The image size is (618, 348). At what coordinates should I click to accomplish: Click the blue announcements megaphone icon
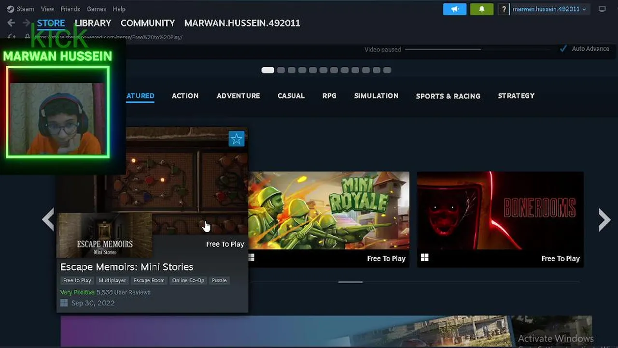pyautogui.click(x=455, y=9)
